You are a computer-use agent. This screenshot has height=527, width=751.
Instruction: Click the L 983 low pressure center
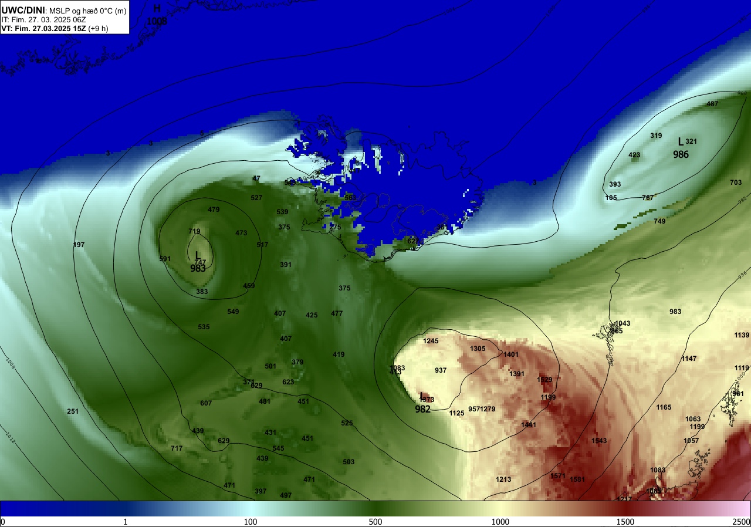pyautogui.click(x=198, y=262)
